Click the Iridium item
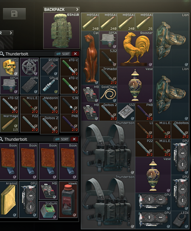This screenshot has height=231, width=191. tap(48, 210)
